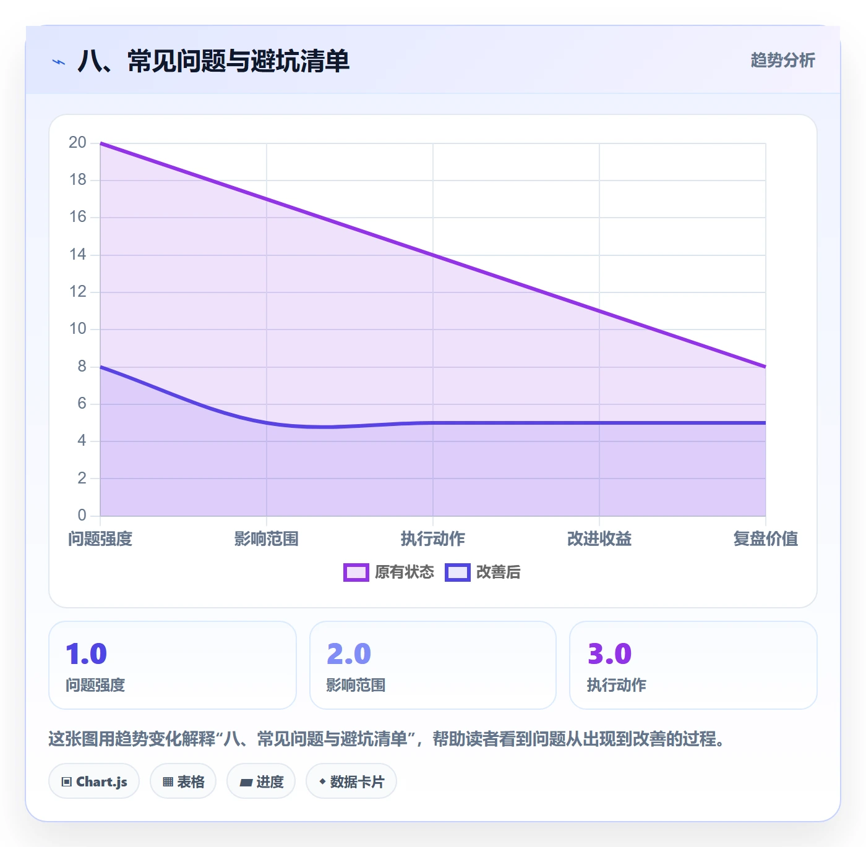
Task: Click the 影响范围 caption under 2.0
Action: pos(356,685)
